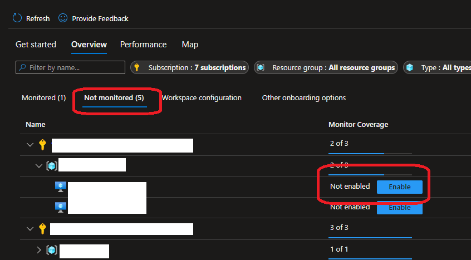Switch to the Performance tab
The image size is (471, 260).
[143, 45]
